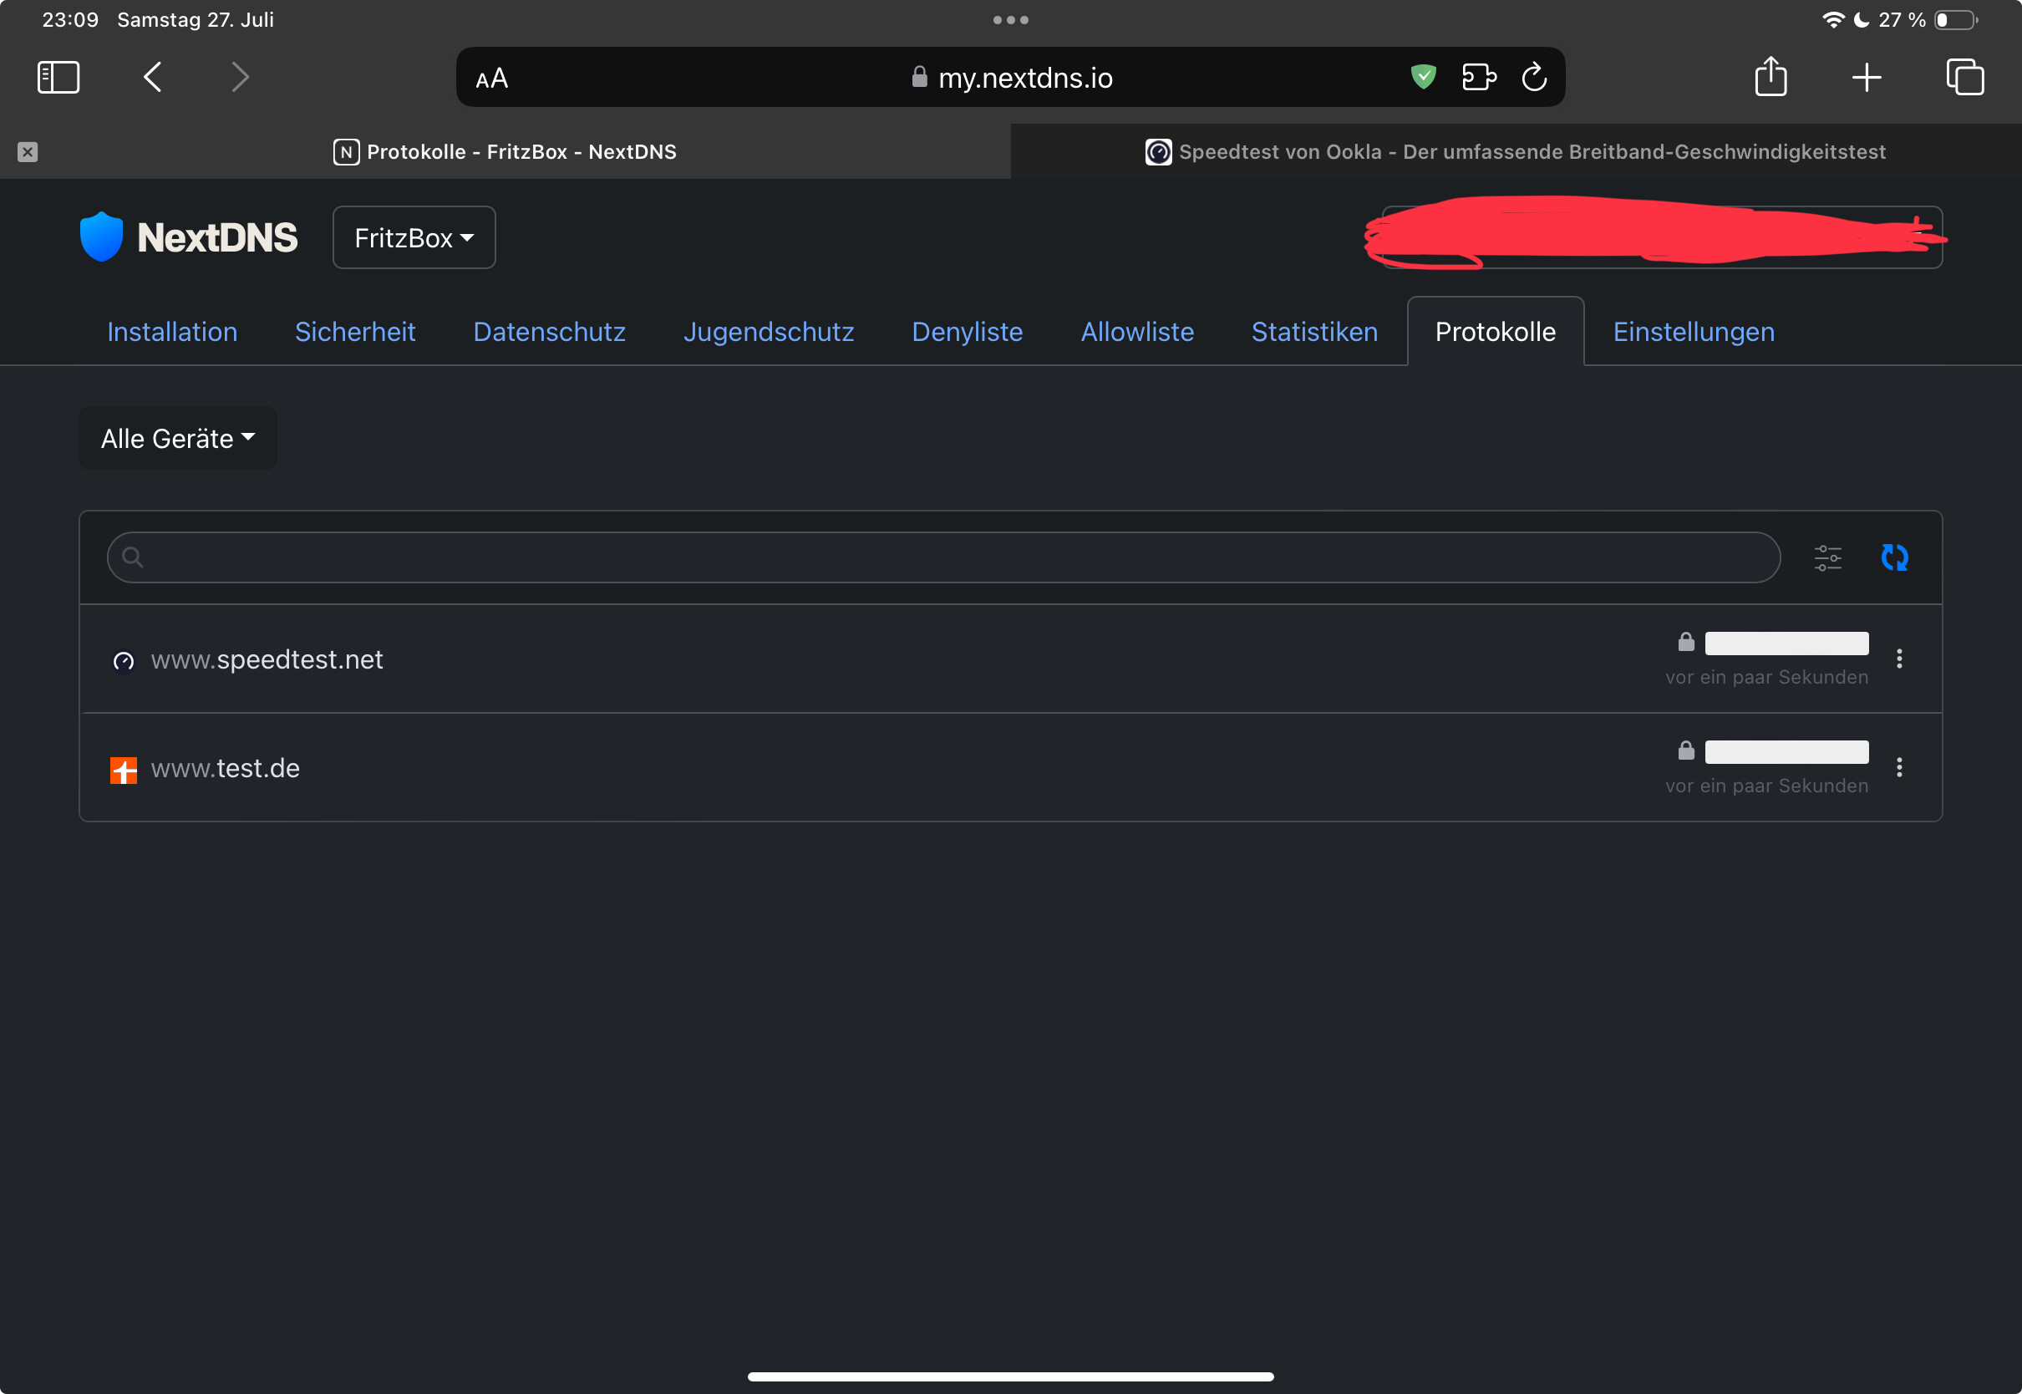Image resolution: width=2022 pixels, height=1394 pixels.
Task: Open the extensions puzzle icon
Action: pos(1479,77)
